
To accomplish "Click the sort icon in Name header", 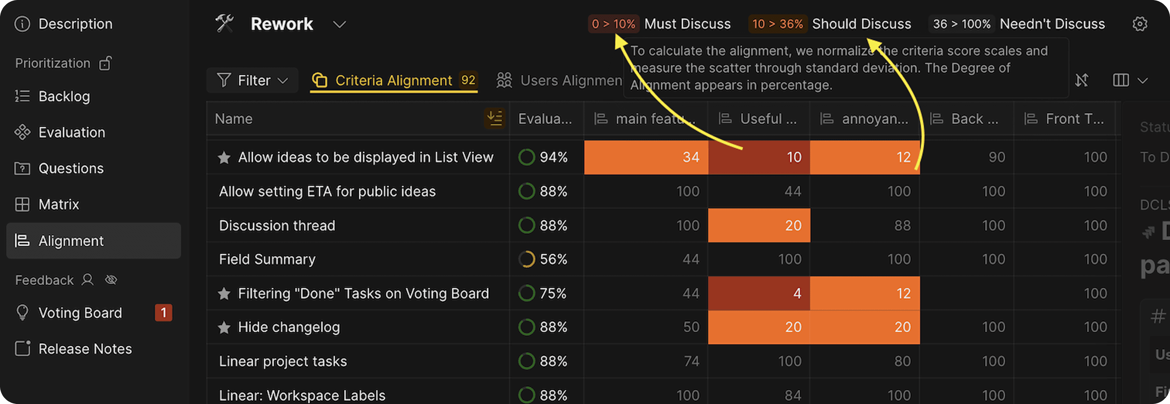I will pyautogui.click(x=494, y=118).
